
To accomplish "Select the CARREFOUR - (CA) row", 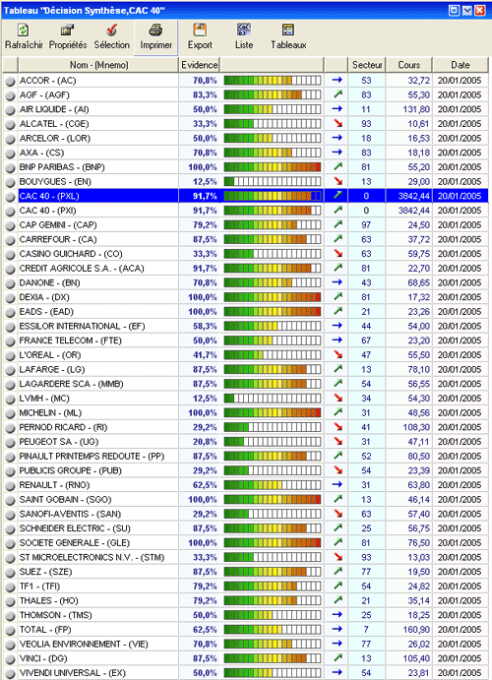I will click(246, 239).
